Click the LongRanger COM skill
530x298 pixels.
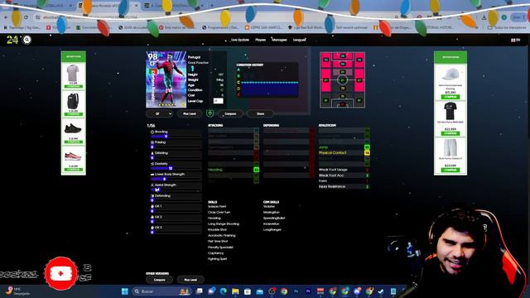pos(272,230)
